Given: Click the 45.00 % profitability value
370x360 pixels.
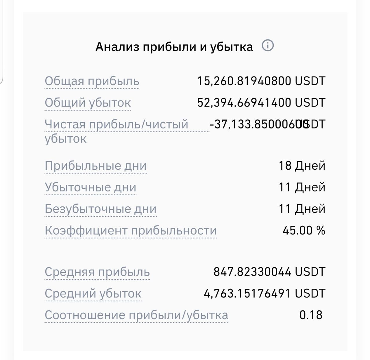Looking at the screenshot, I should click(304, 230).
